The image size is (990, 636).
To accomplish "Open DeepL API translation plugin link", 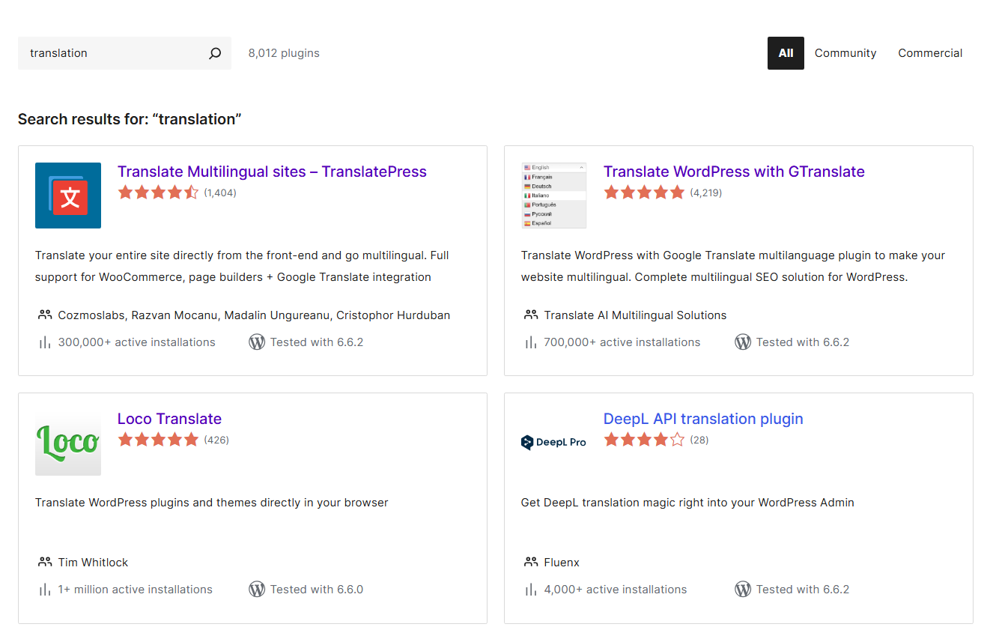I will [703, 419].
